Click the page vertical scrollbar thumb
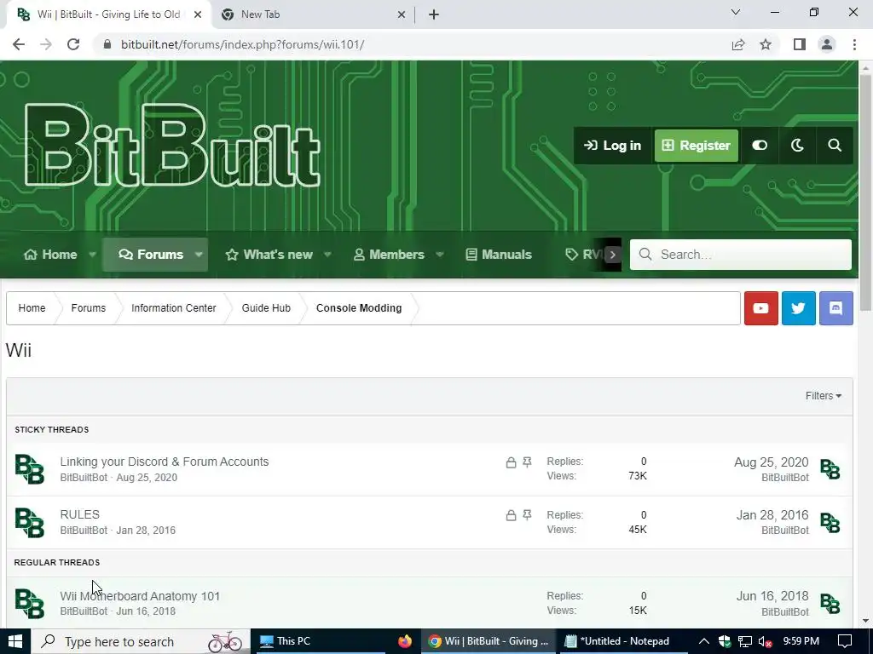This screenshot has width=873, height=654. click(866, 192)
